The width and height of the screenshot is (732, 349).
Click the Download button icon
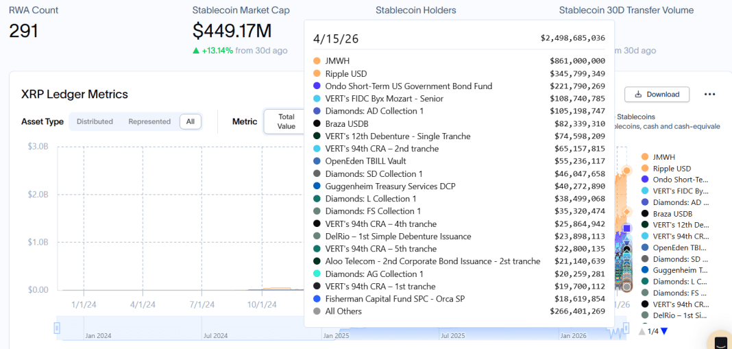[x=638, y=94]
